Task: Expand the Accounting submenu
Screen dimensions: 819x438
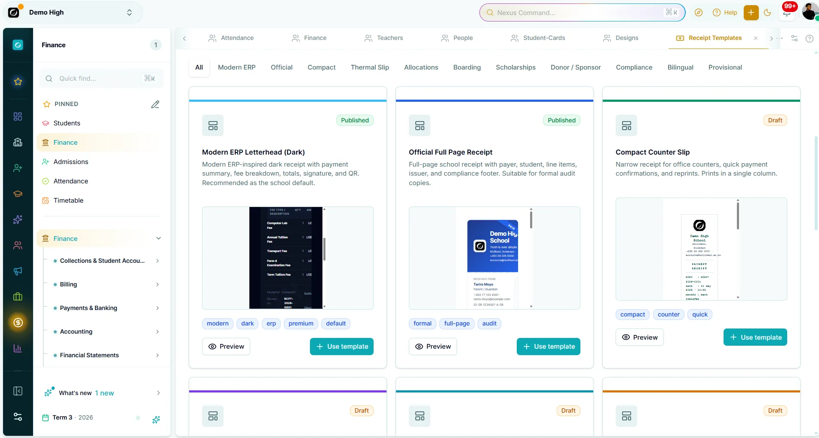Action: pos(158,332)
